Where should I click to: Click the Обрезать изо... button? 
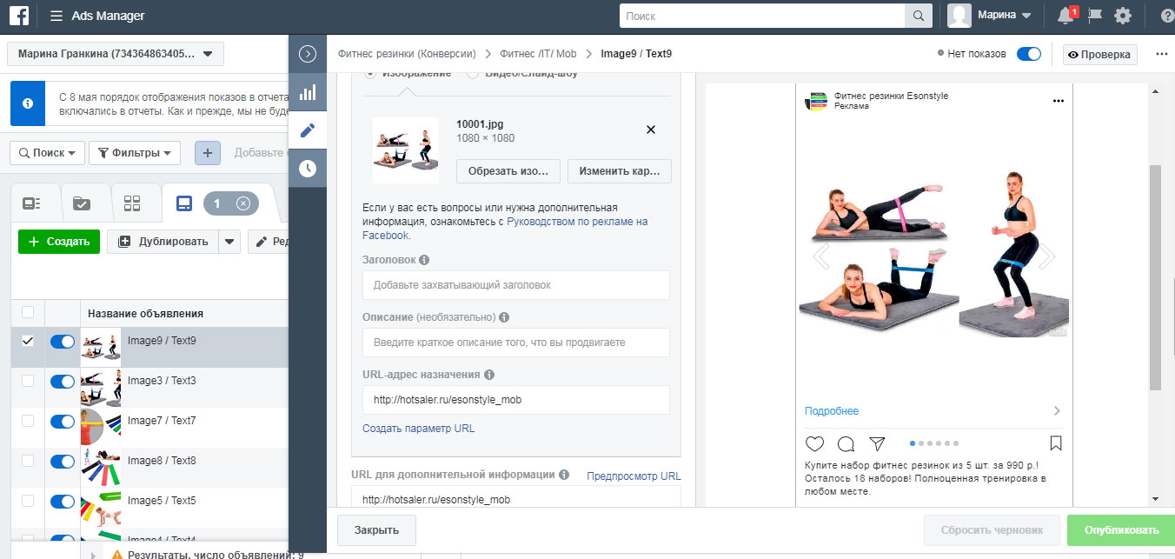[x=508, y=171]
